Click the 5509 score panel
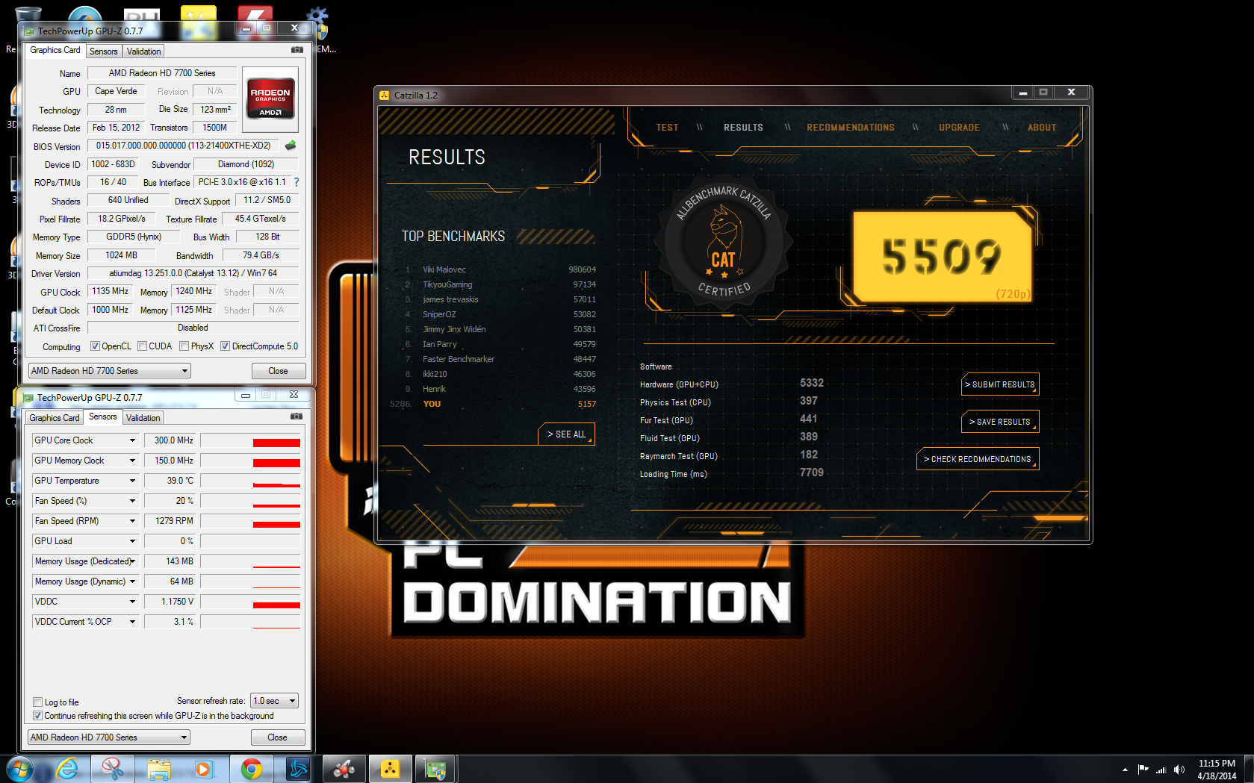 click(943, 256)
